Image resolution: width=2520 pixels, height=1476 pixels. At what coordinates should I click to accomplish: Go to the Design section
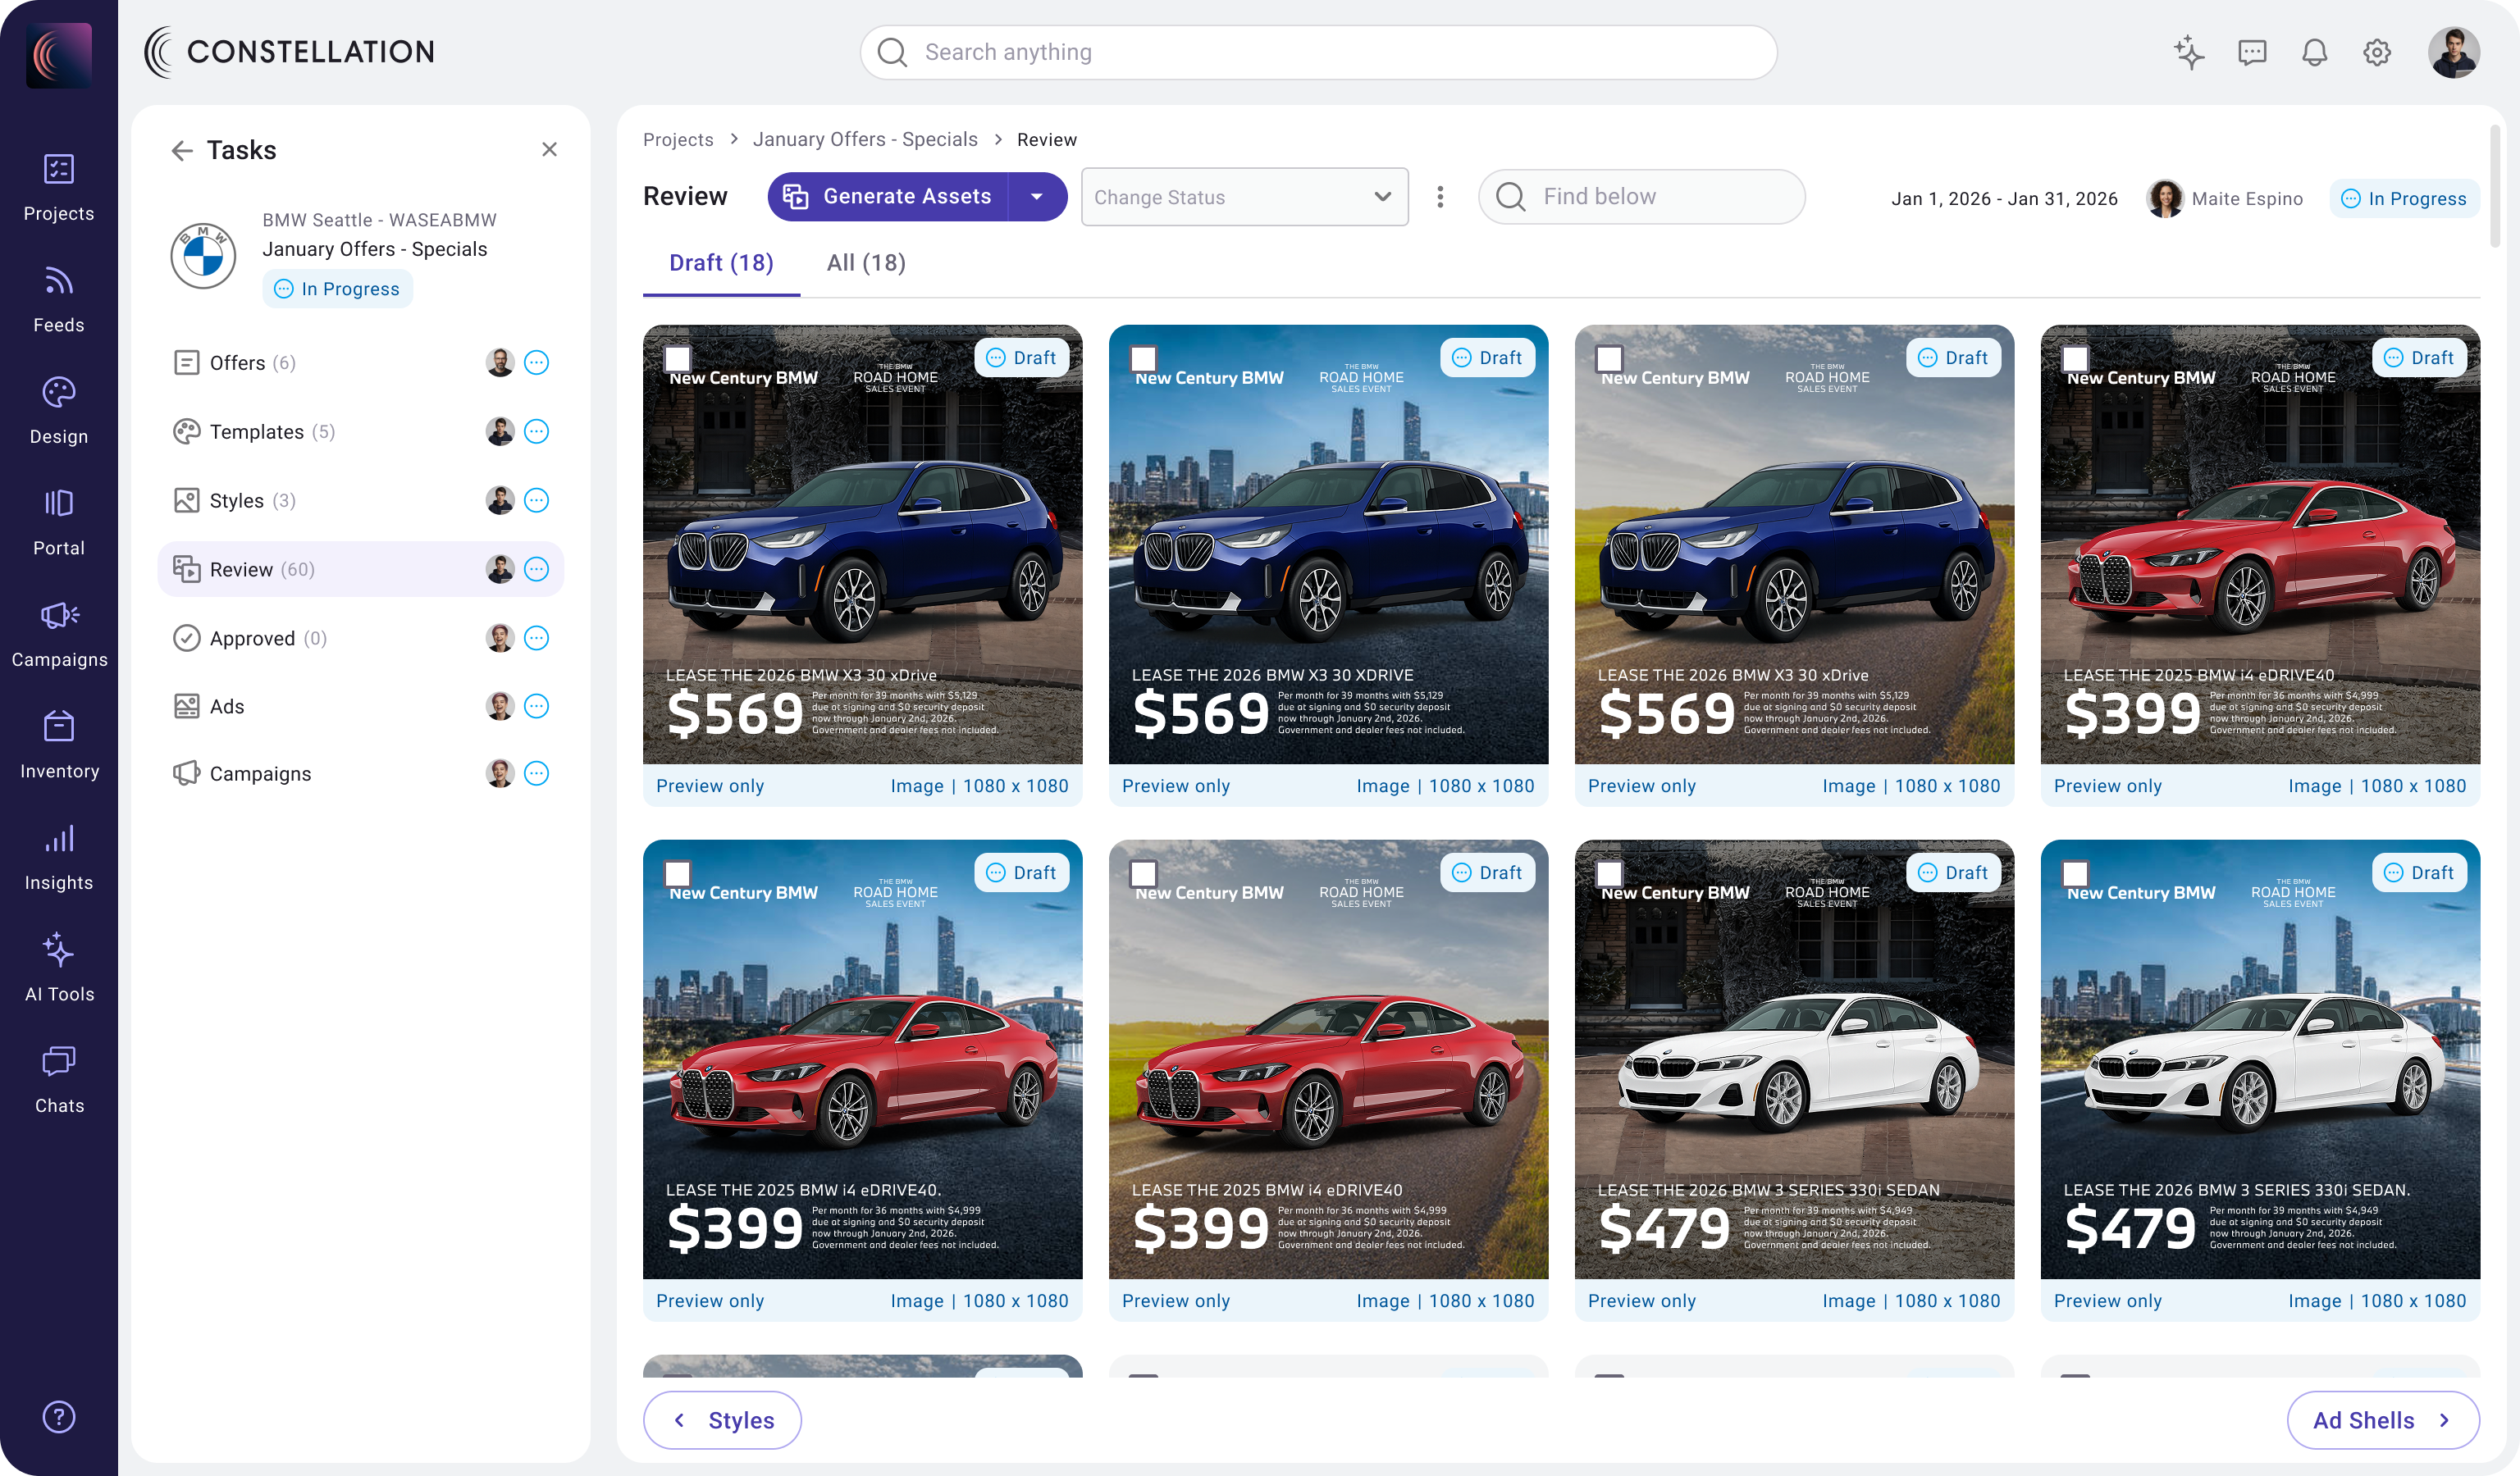pos(59,411)
